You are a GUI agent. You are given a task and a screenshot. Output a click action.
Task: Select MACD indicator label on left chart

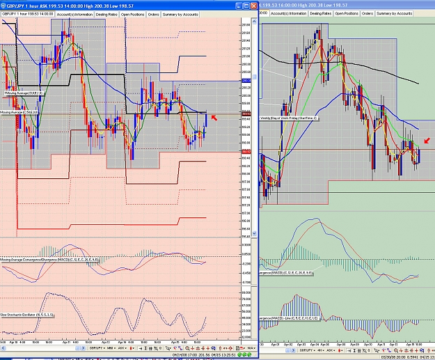point(49,260)
